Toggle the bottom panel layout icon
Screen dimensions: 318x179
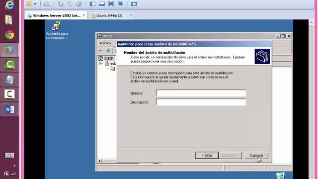click(x=102, y=3)
